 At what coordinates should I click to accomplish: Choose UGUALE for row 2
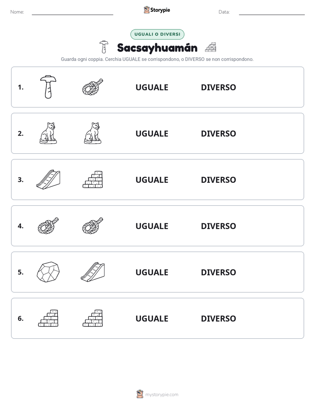[x=152, y=133]
